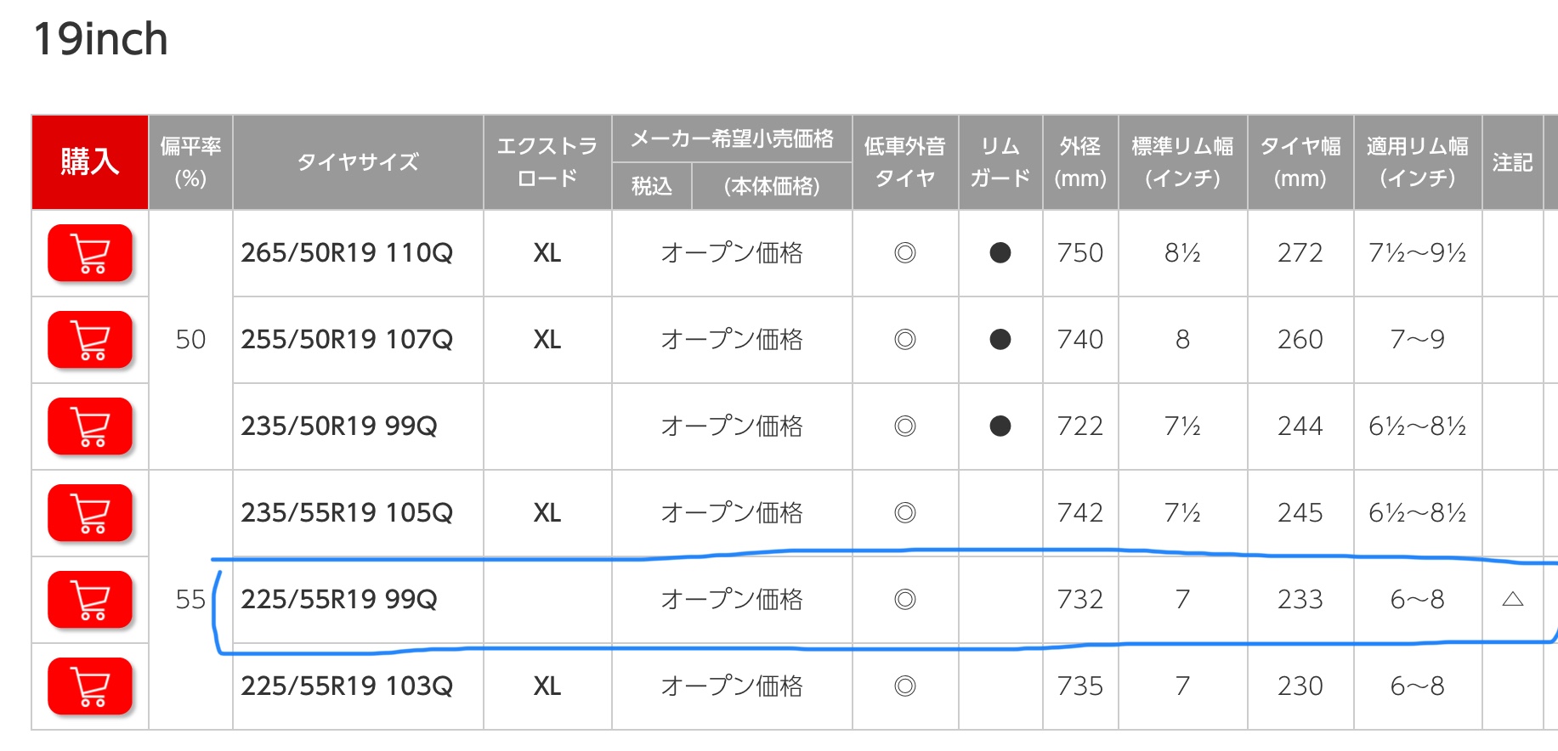
Task: Click the black rim guard dot in the 235/50R19 row
Action: [1000, 426]
